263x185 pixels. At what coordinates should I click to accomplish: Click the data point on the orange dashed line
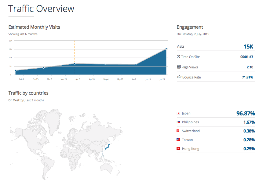point(75,63)
